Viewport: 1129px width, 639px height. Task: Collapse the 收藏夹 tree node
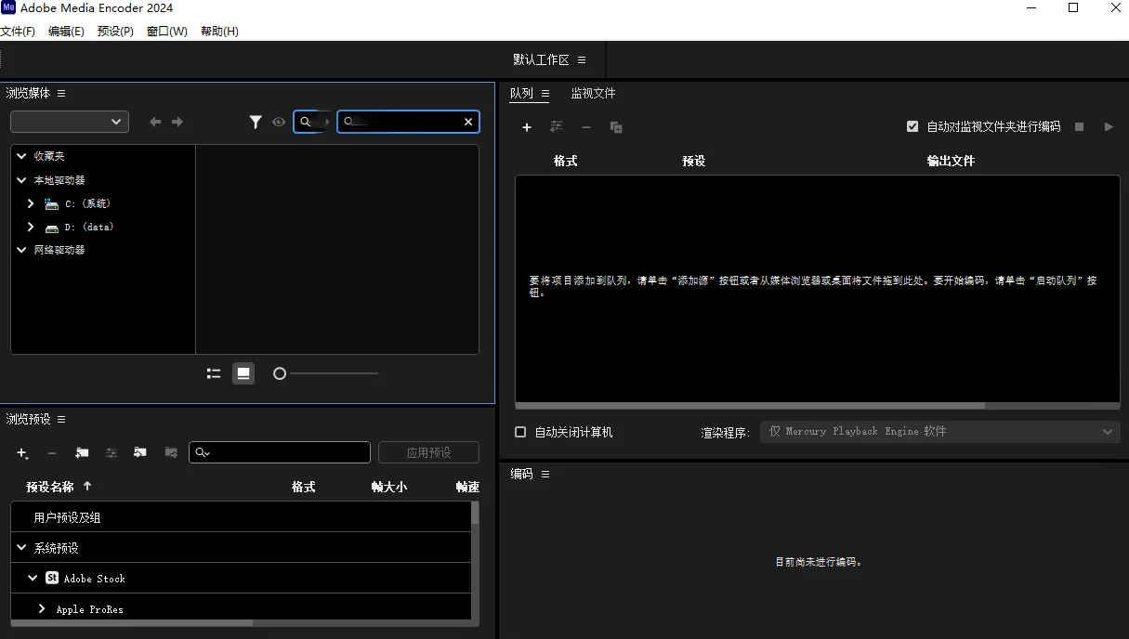(21, 156)
